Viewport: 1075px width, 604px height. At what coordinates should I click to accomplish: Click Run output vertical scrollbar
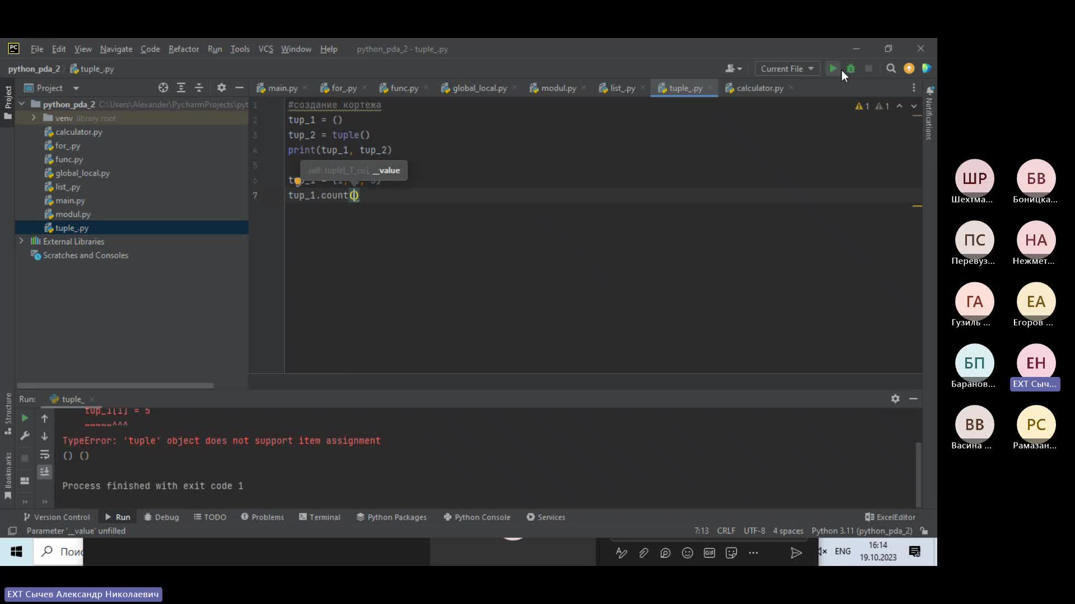918,474
